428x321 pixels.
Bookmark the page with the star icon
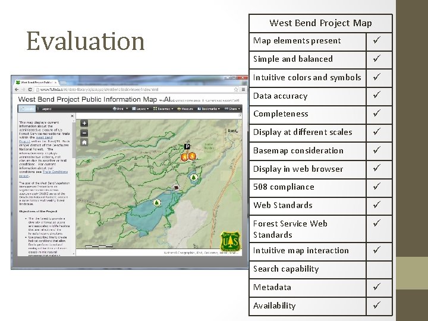[236, 90]
